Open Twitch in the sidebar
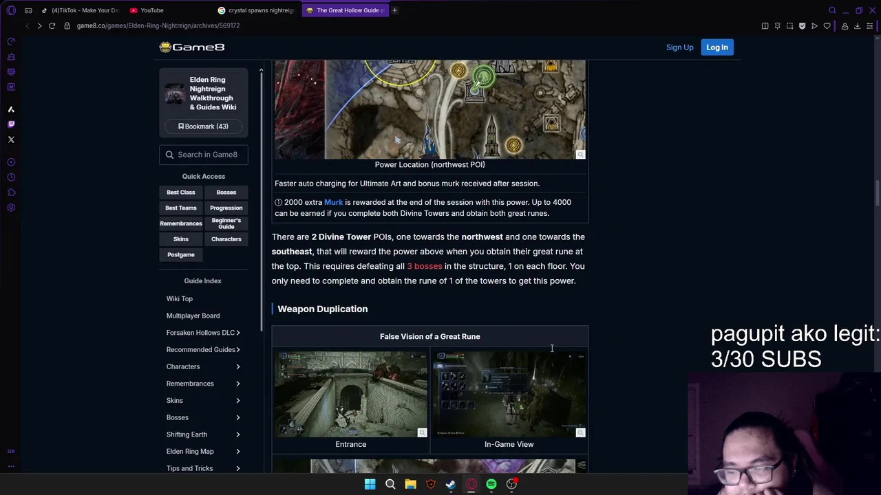 click(11, 124)
